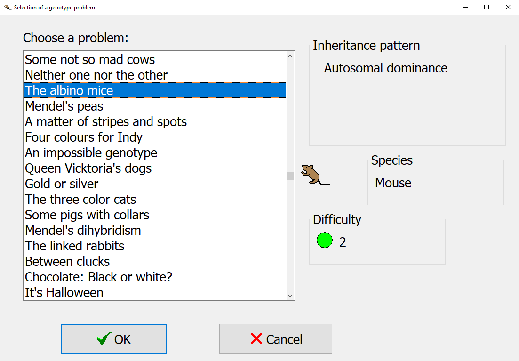
Task: Select "The three color cats" entry
Action: (x=80, y=200)
